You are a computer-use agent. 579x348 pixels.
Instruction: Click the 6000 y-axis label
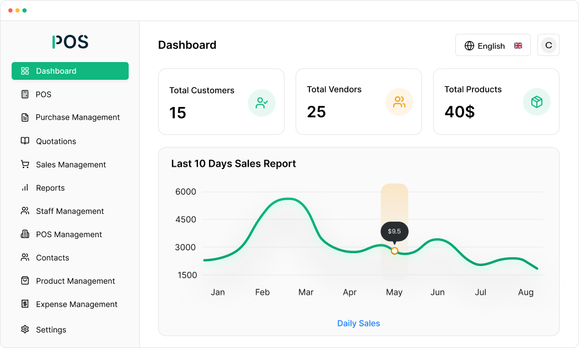pyautogui.click(x=186, y=192)
